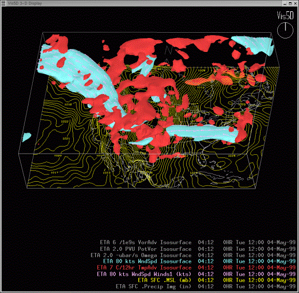Minimize the Vis5D 3-D Display window
This screenshot has width=299, height=293.
[285, 3]
